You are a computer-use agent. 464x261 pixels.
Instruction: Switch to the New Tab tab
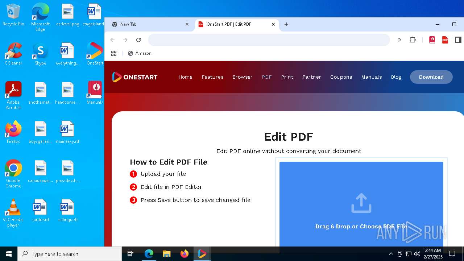click(150, 24)
